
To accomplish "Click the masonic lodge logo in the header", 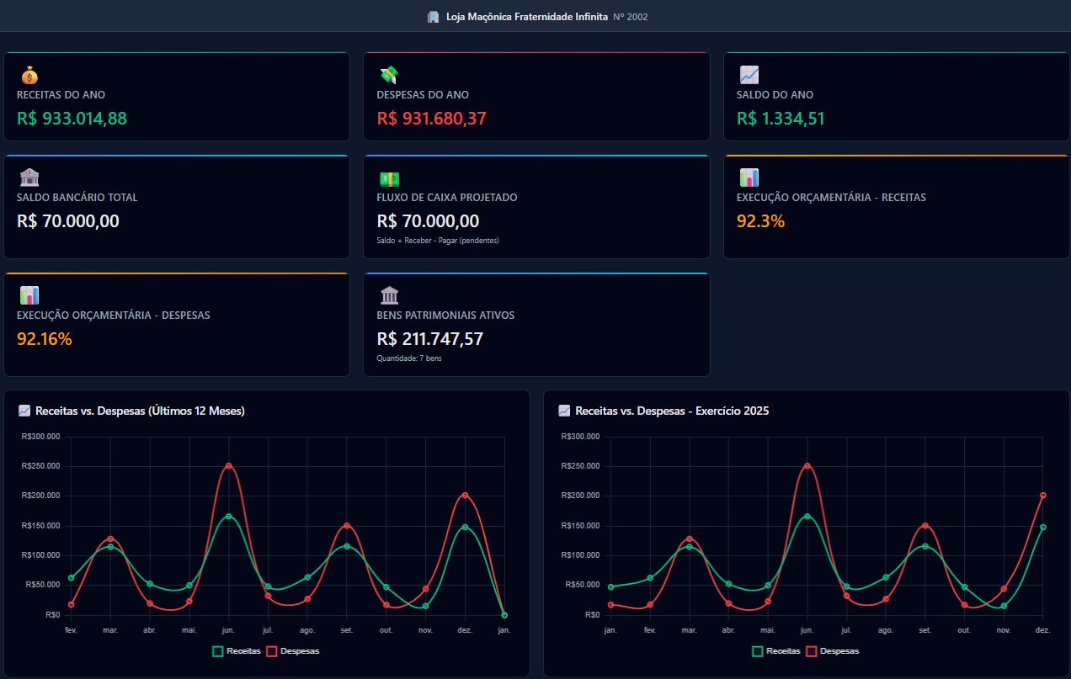I will point(434,16).
